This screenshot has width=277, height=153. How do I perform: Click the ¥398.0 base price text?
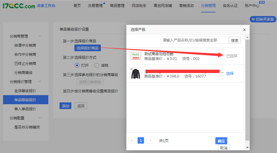(x=173, y=76)
